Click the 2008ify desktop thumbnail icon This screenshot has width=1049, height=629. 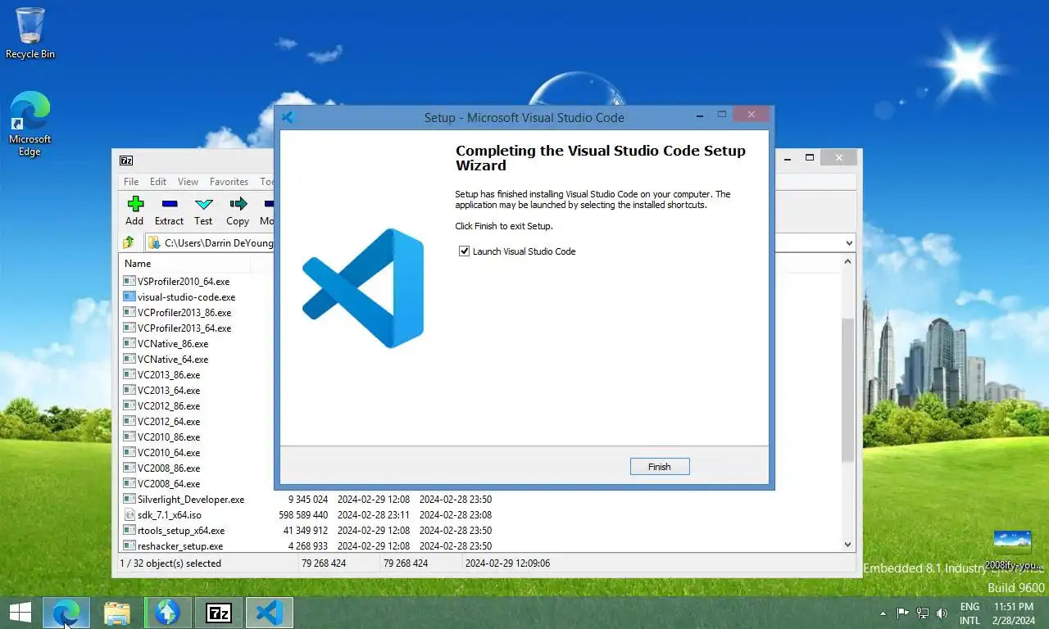click(x=1012, y=550)
